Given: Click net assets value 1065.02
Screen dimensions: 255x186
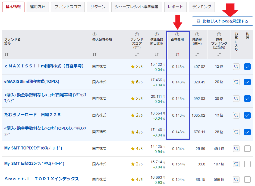Looking at the screenshot, I should [198, 115].
